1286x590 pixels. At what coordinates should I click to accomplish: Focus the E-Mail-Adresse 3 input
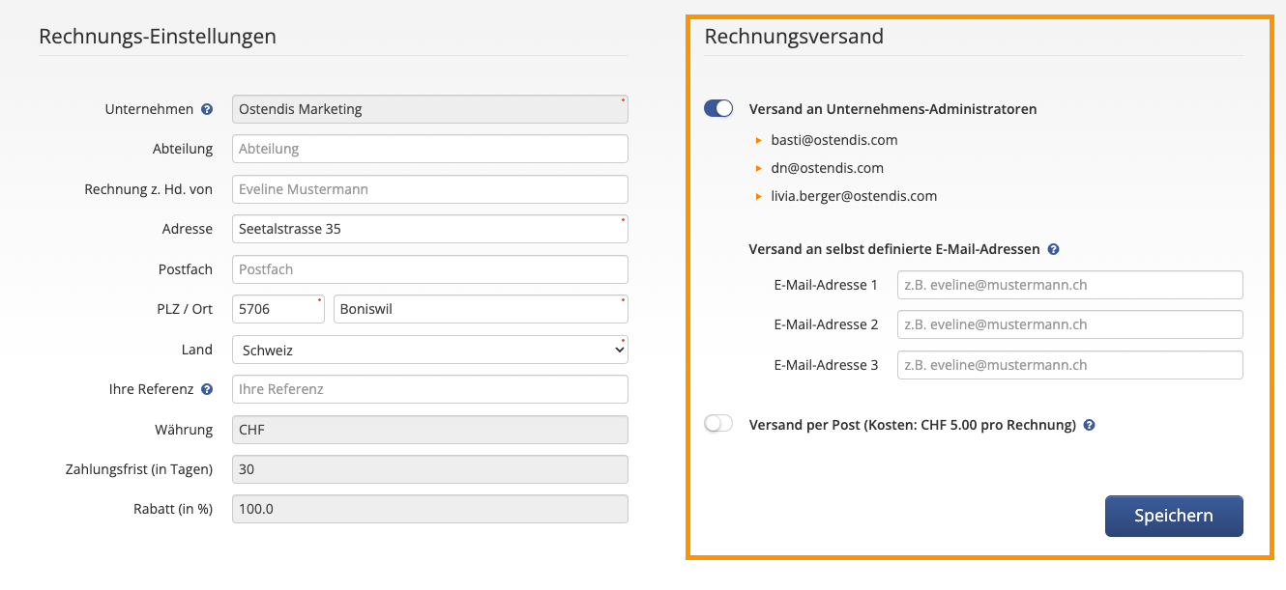tap(1070, 365)
